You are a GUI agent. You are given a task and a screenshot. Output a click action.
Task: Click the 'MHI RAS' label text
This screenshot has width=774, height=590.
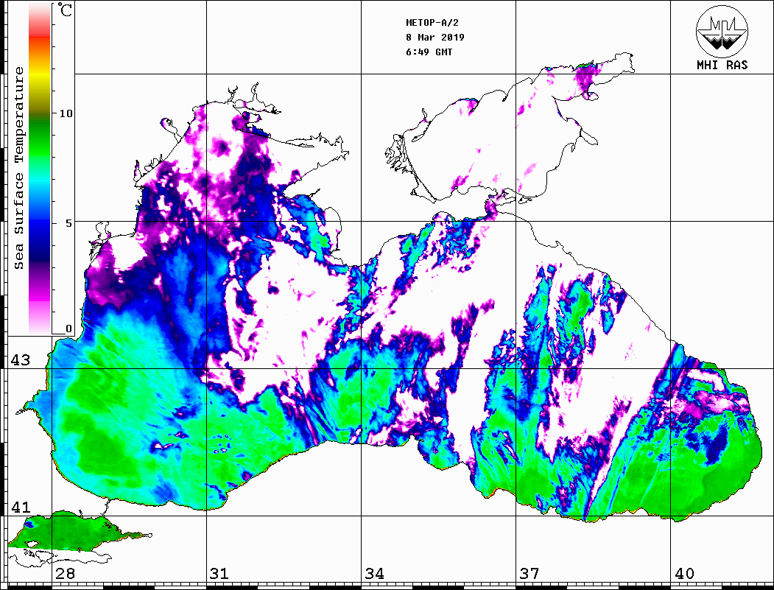[722, 65]
